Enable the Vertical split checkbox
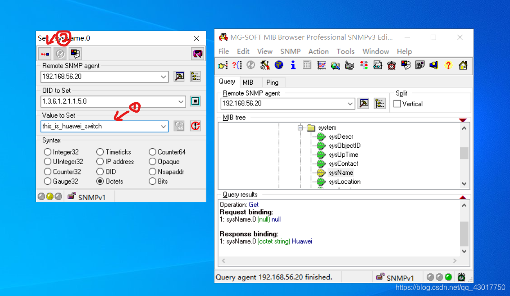The image size is (510, 296). [x=397, y=104]
